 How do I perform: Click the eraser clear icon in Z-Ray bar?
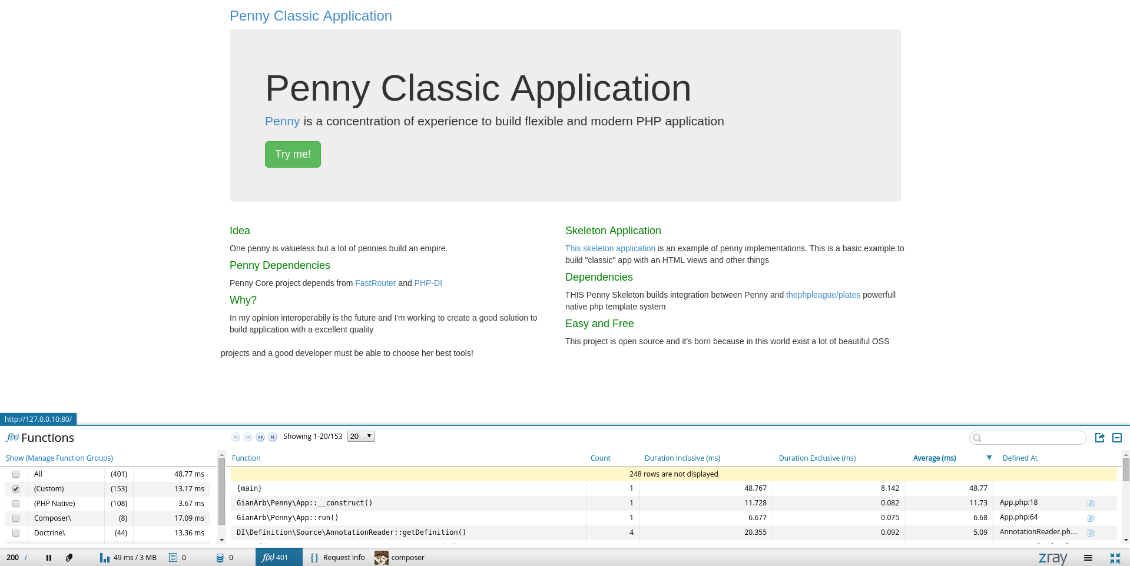click(x=69, y=558)
